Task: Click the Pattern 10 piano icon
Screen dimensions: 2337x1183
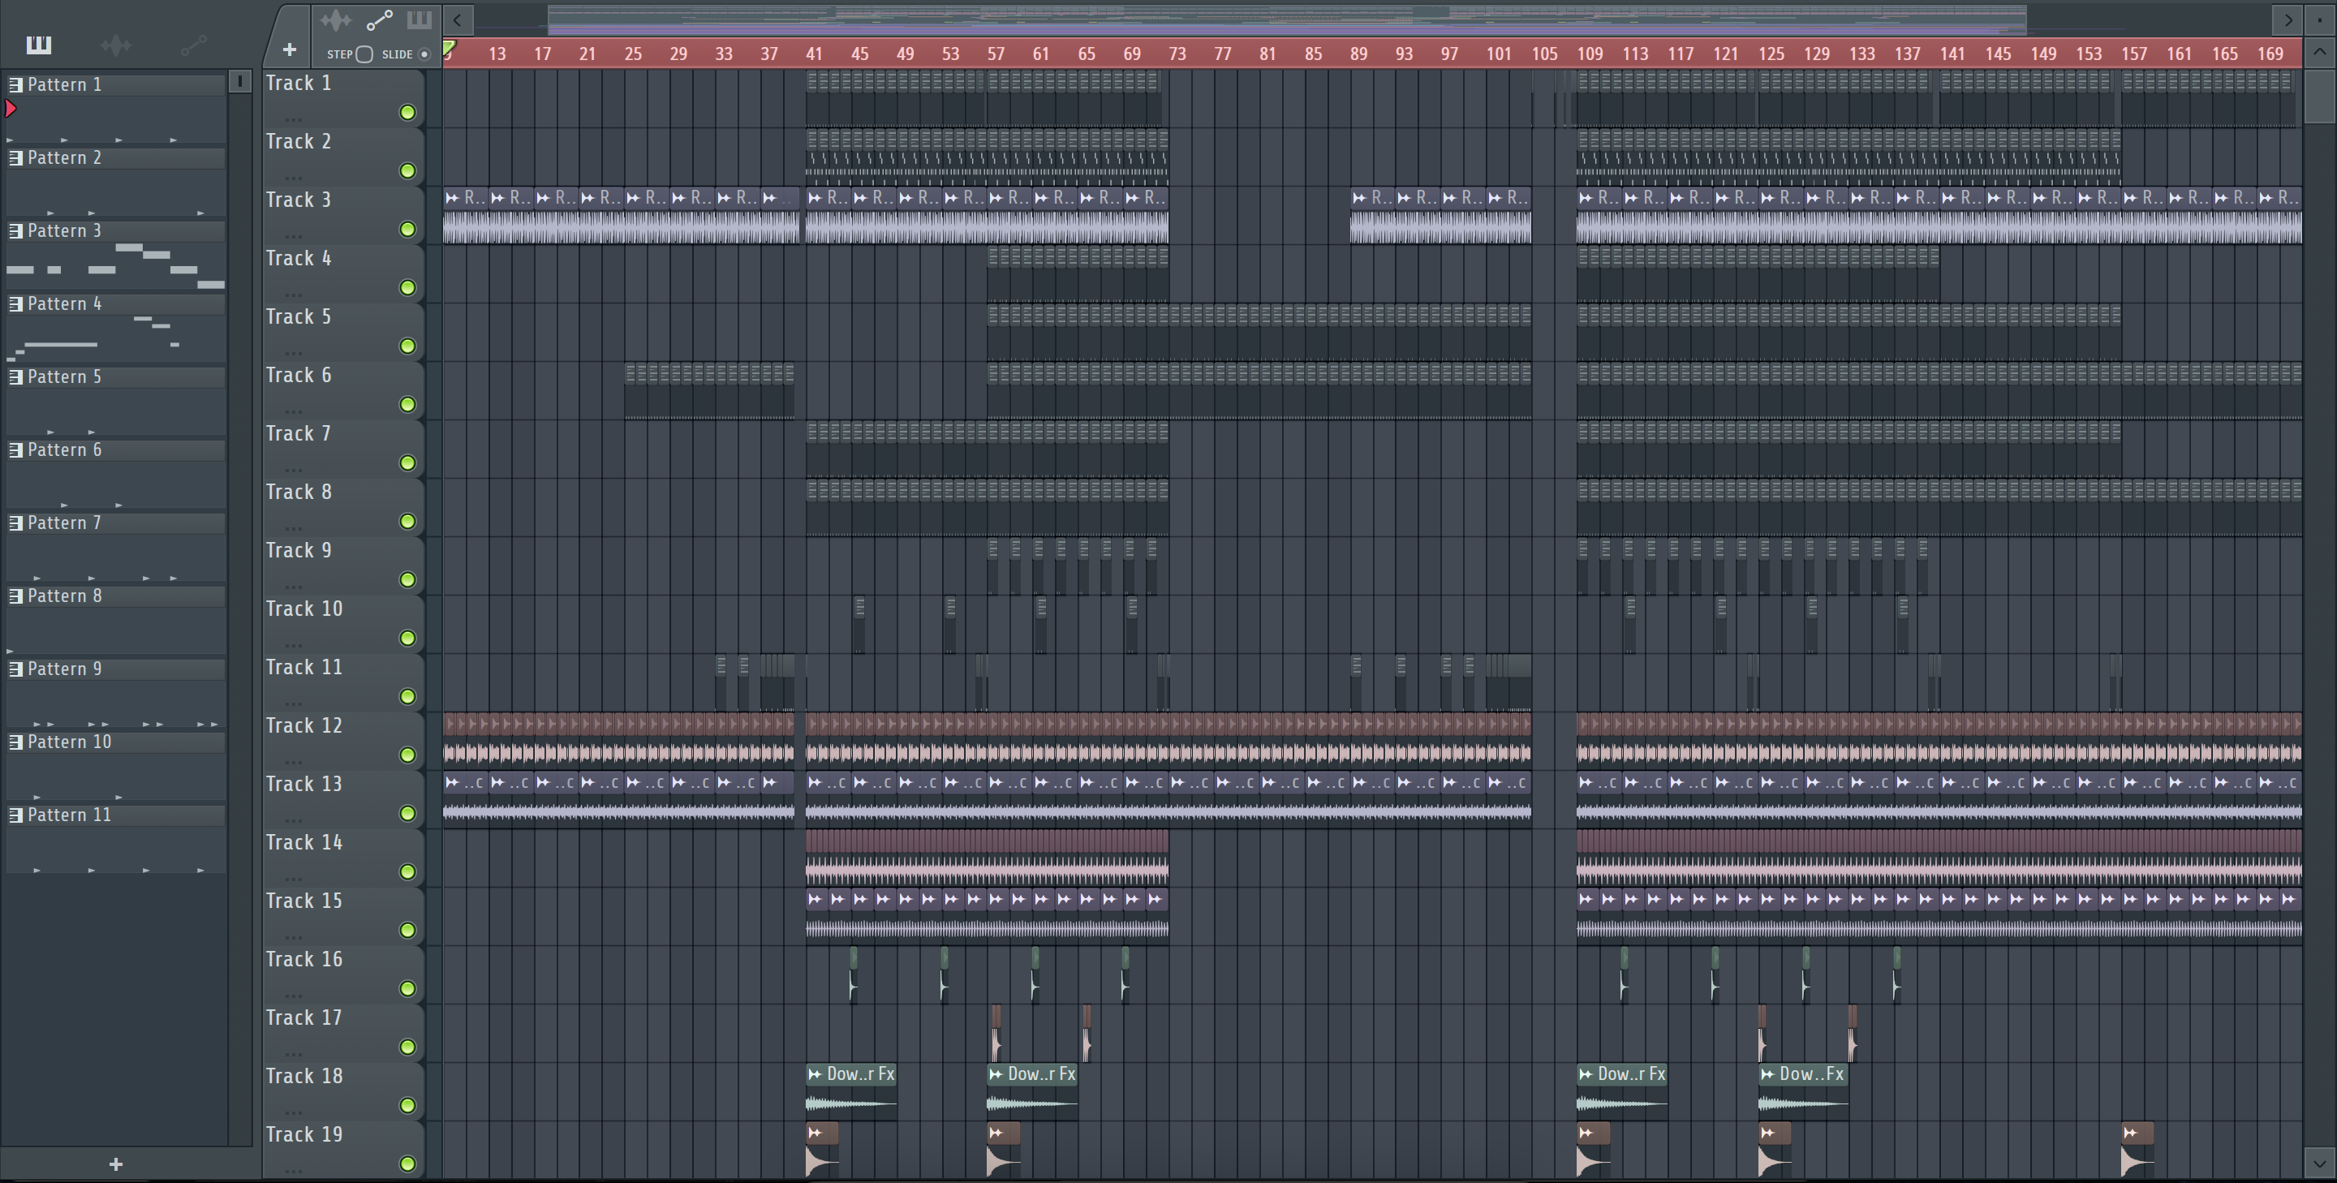Action: 15,742
